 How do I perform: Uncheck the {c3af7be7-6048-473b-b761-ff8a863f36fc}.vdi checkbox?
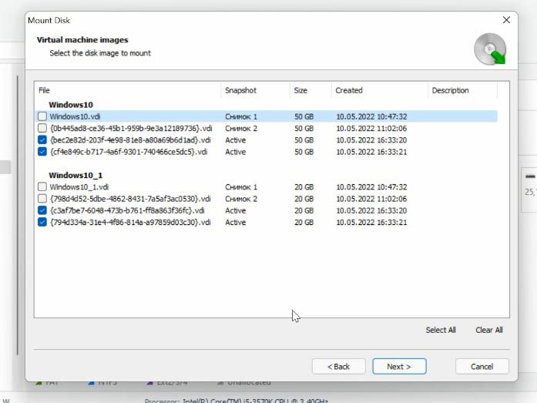42,210
